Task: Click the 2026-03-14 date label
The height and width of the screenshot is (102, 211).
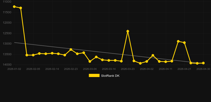Action: click(x=109, y=69)
